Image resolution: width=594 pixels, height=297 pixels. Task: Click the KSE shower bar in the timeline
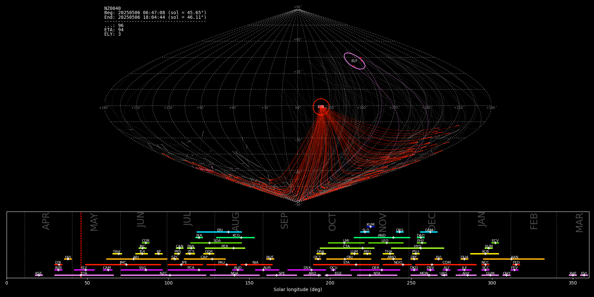[x=39, y=275]
